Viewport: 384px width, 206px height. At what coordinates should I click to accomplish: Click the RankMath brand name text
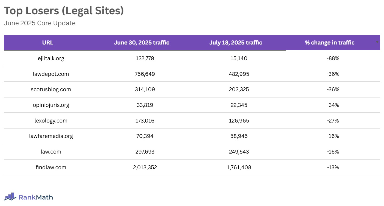click(36, 197)
